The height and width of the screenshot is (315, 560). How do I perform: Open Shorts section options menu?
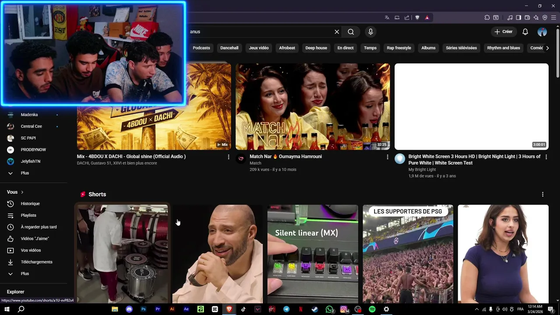click(542, 194)
